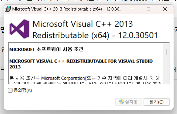Minimize the Visual C++ installer window

pyautogui.click(x=132, y=9)
